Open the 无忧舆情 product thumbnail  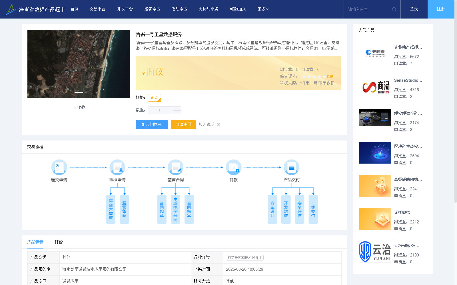point(375,219)
